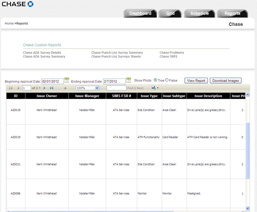Viewport: 257px width, 212px height.
Task: Click the ID column header
Action: coord(16,96)
